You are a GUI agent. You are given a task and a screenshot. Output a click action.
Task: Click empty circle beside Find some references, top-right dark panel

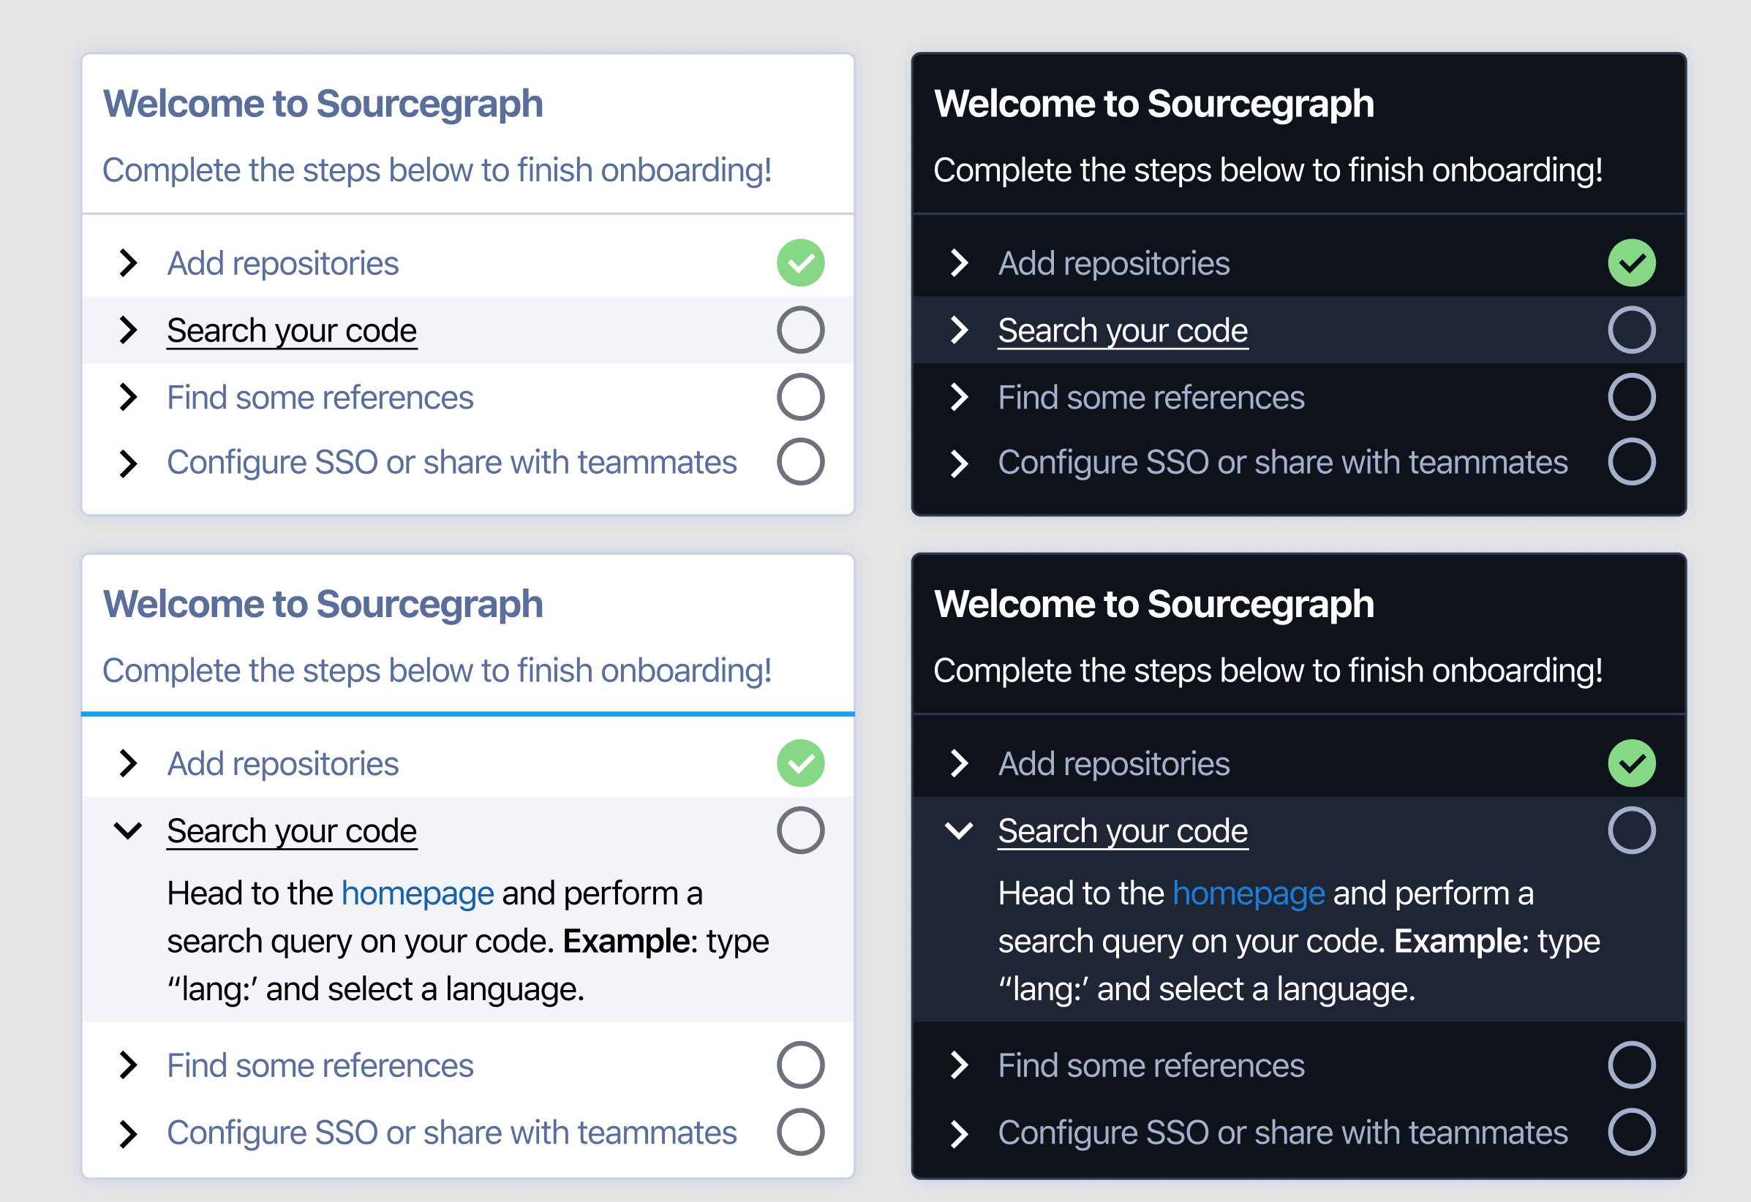(1631, 397)
